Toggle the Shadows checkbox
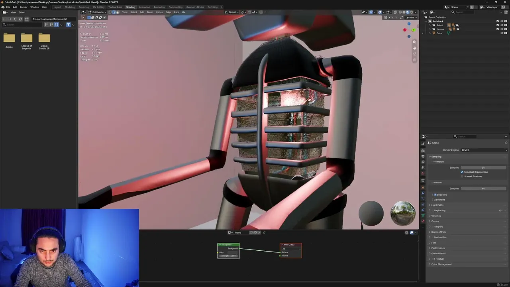Screen dimensions: 510x287 point(435,195)
